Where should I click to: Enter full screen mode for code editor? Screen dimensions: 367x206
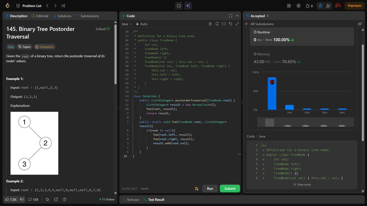pos(230,16)
